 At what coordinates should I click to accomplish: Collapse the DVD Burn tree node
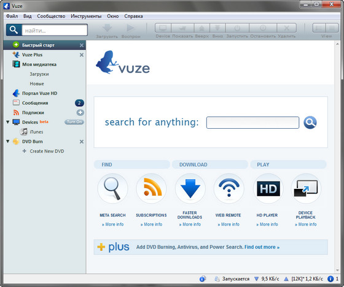click(x=7, y=141)
